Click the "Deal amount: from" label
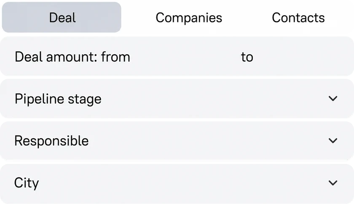This screenshot has height=204, width=354. tap(72, 56)
